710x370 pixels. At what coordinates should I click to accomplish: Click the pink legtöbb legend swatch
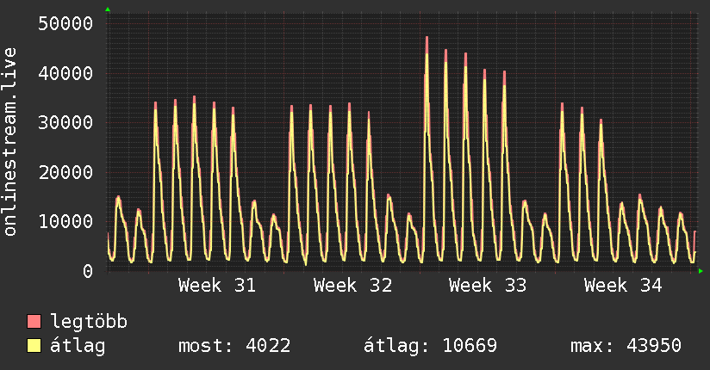pyautogui.click(x=34, y=321)
